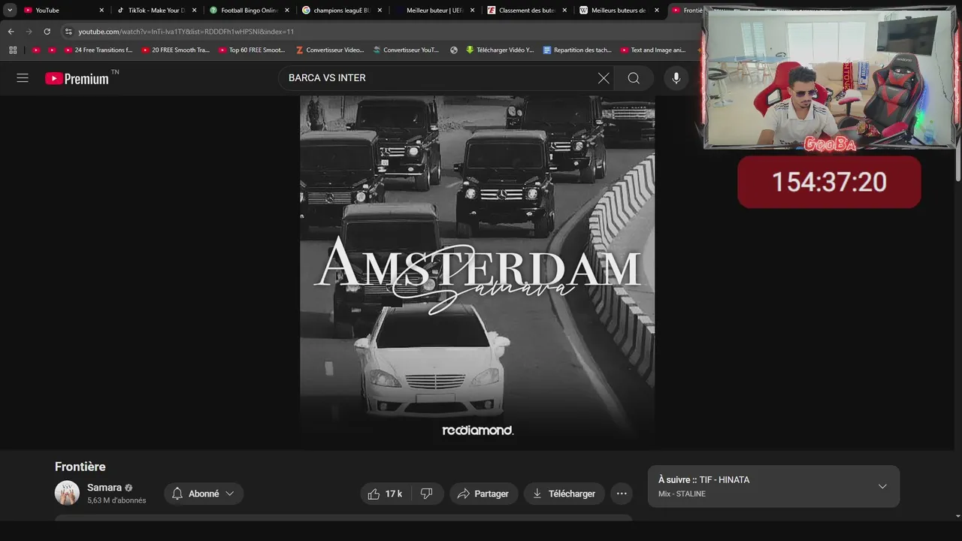Close the Football Bingo Online tab
Viewport: 962px width, 541px height.
[x=286, y=11]
